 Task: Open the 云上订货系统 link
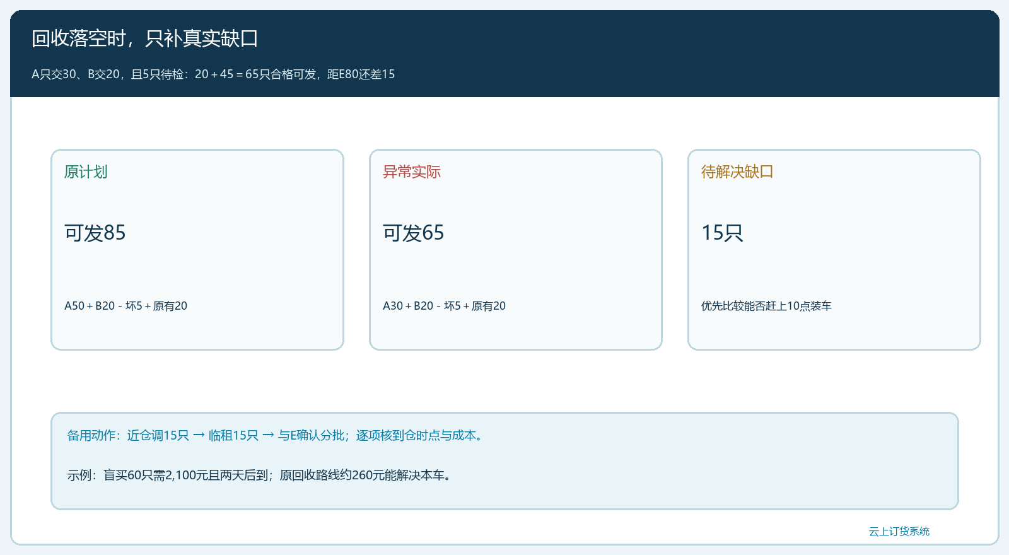(899, 531)
